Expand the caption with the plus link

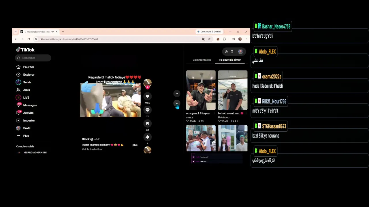[135, 145]
